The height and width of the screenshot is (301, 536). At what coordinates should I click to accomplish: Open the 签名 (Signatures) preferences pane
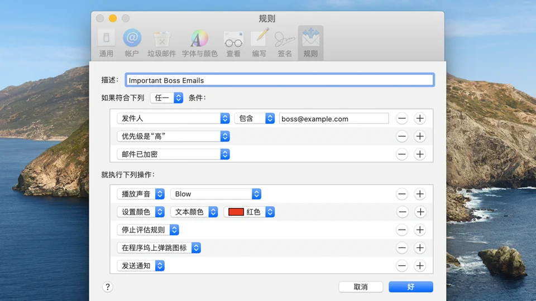(x=284, y=43)
